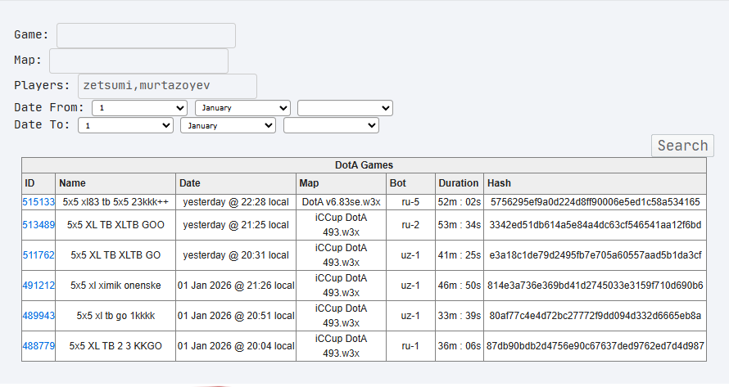
Task: Click the Game input field
Action: [x=146, y=35]
